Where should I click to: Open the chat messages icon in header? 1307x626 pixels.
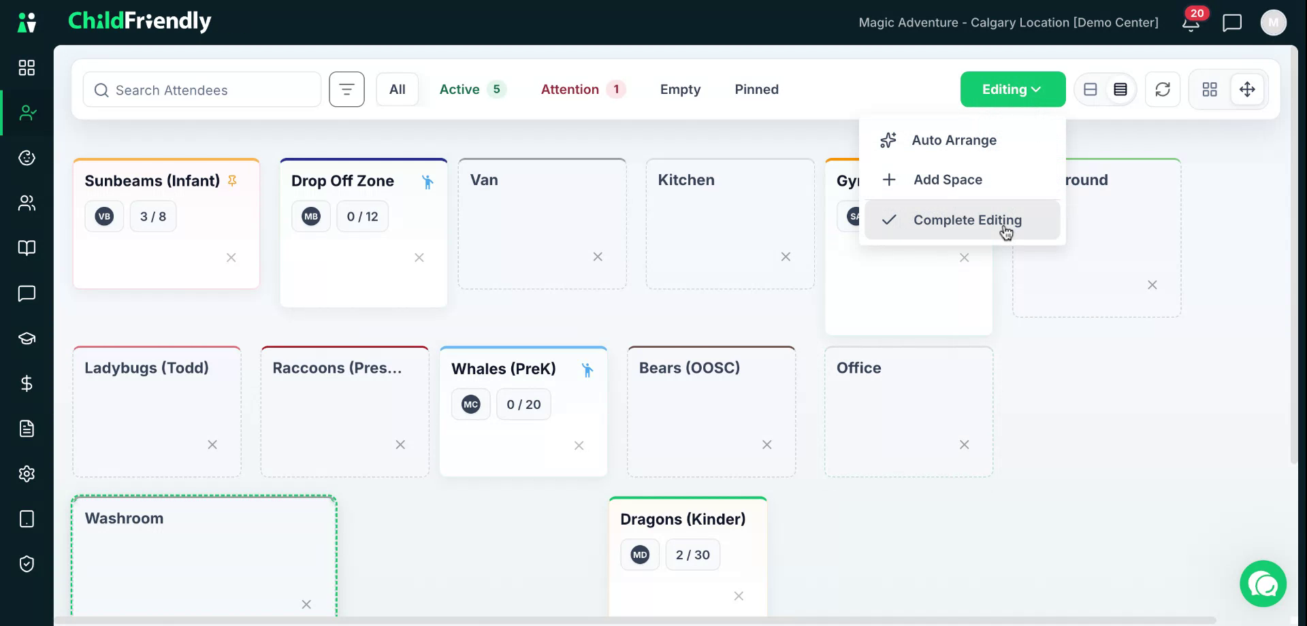(1232, 23)
